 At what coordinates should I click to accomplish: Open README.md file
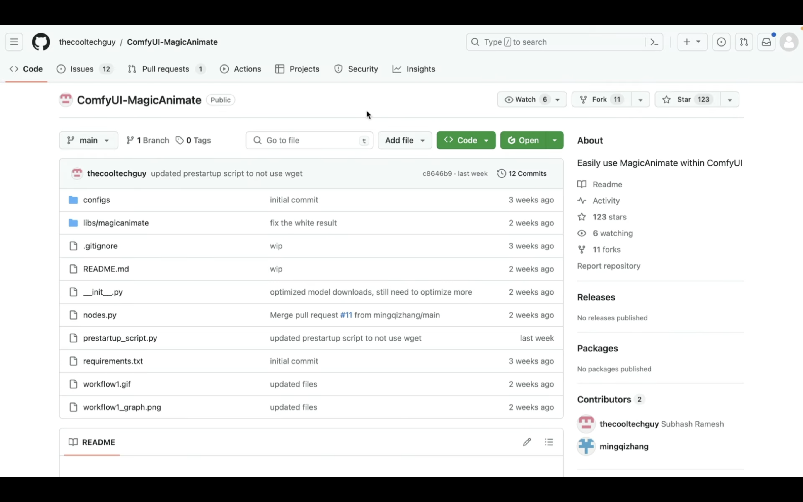tap(106, 269)
